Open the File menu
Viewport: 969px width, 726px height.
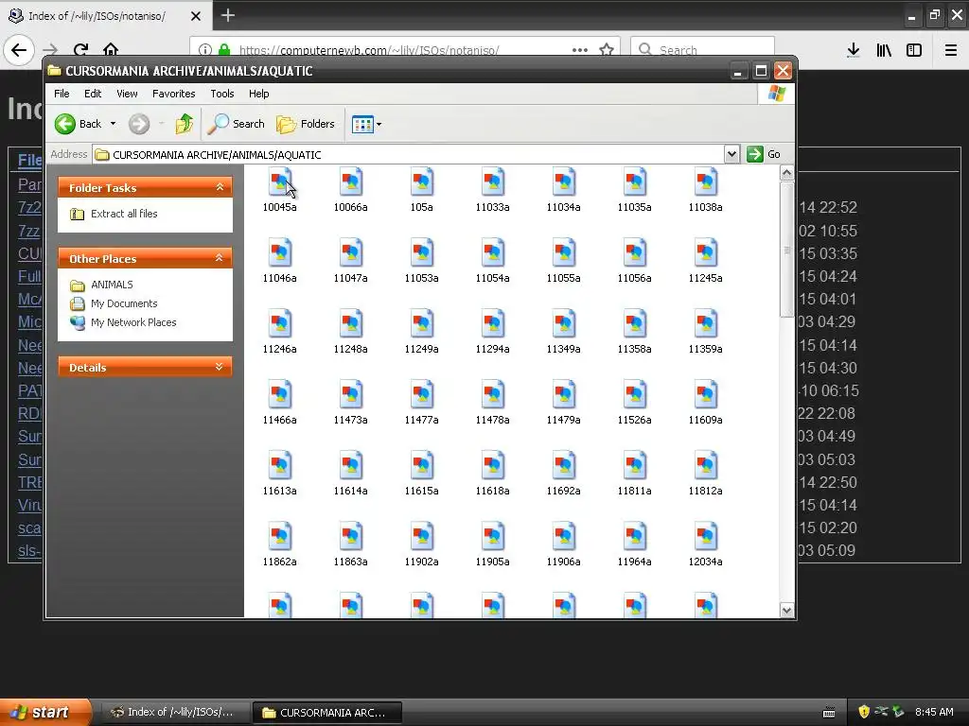tap(62, 94)
